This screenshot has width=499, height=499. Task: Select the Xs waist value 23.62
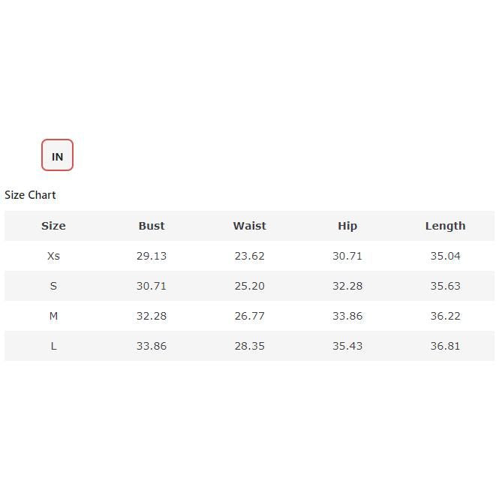(x=249, y=256)
